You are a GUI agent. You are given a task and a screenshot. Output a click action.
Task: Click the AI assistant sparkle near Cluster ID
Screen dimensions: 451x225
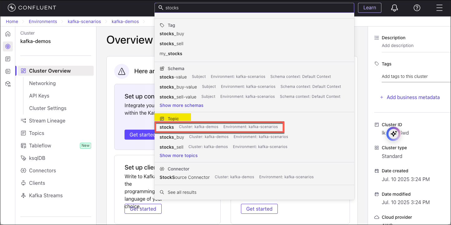[393, 133]
